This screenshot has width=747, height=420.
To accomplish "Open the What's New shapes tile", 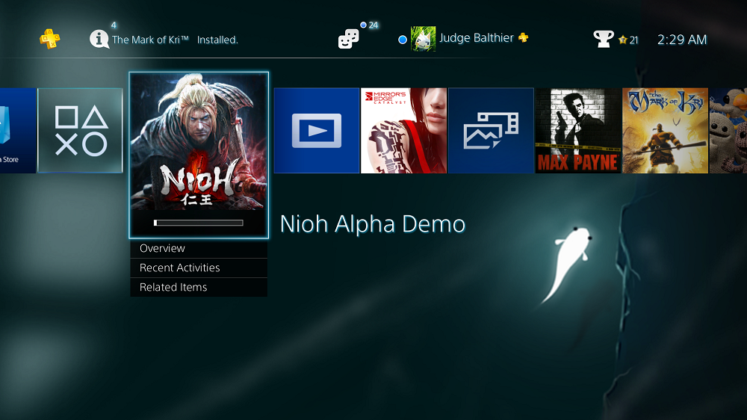I will [81, 131].
